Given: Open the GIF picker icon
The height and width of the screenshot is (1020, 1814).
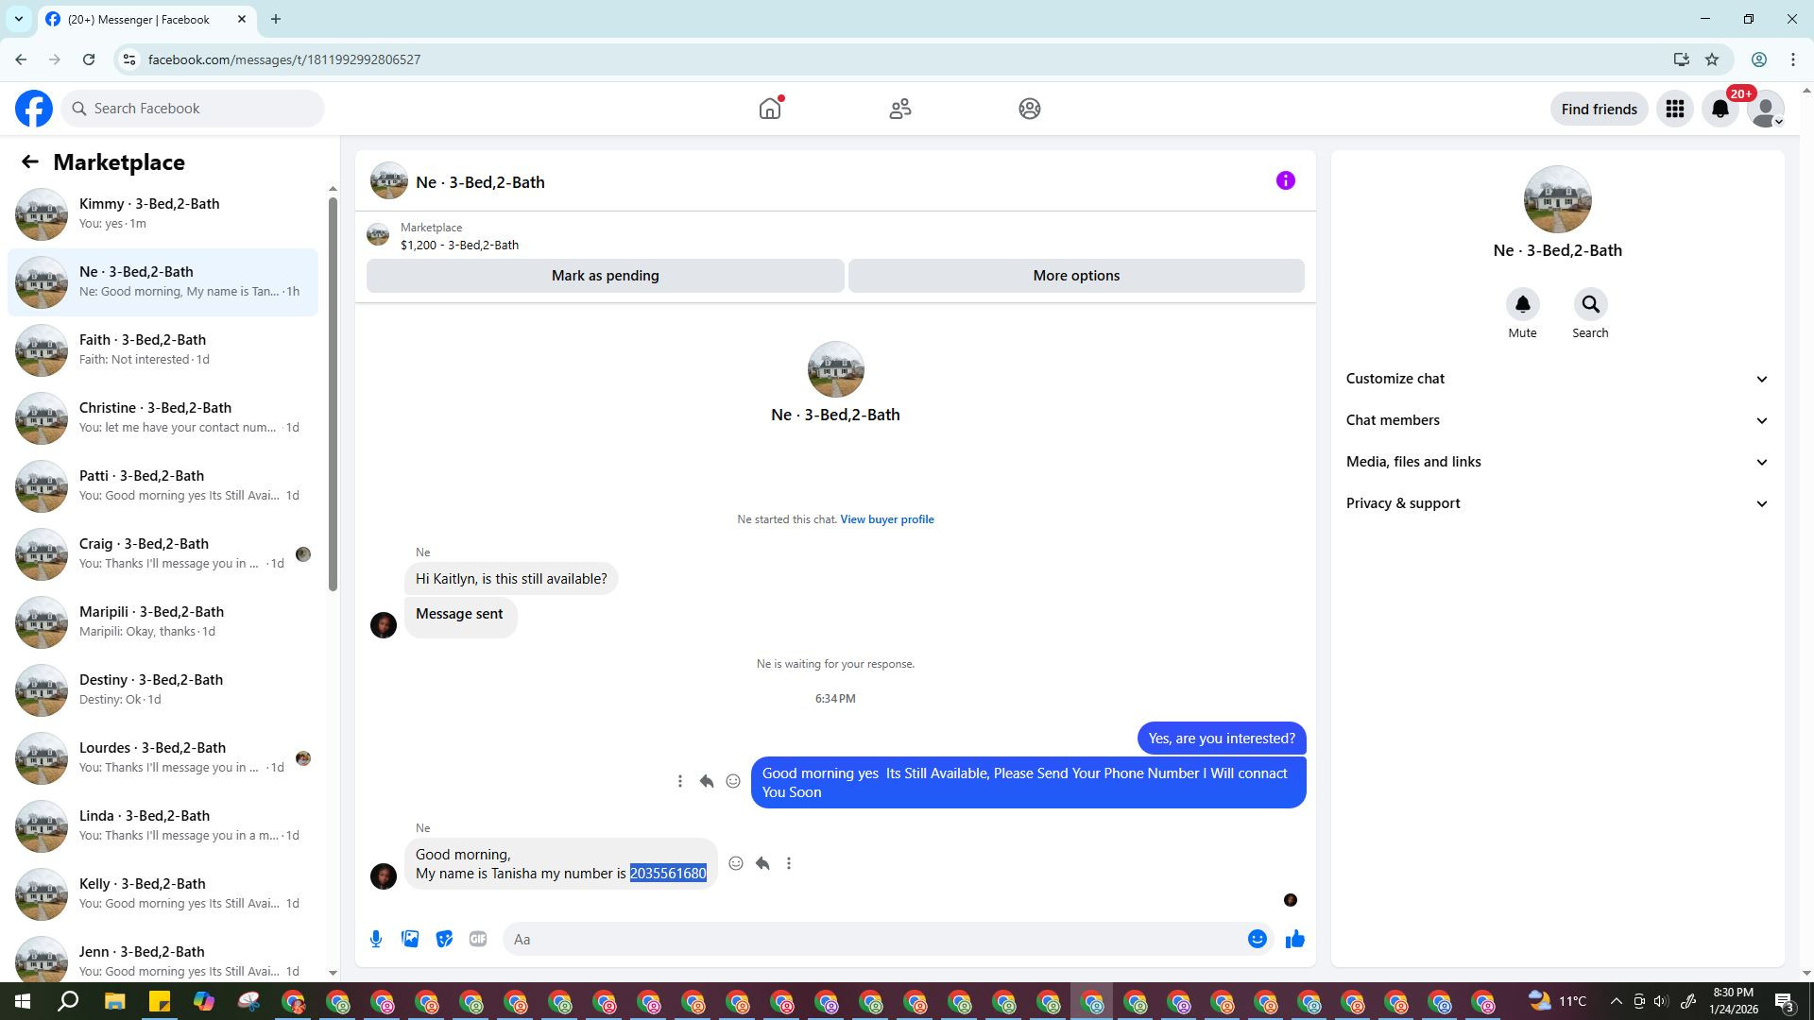Looking at the screenshot, I should tap(478, 939).
